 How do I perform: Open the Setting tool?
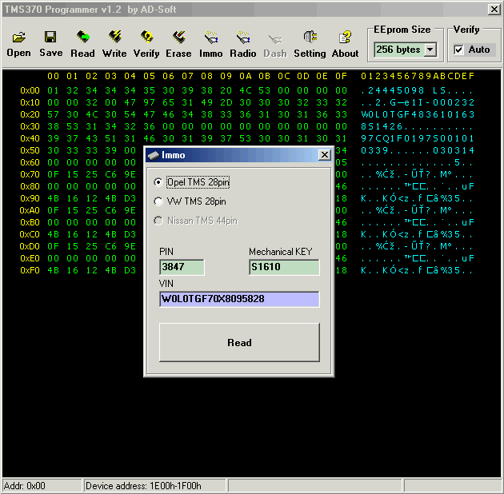click(x=310, y=44)
